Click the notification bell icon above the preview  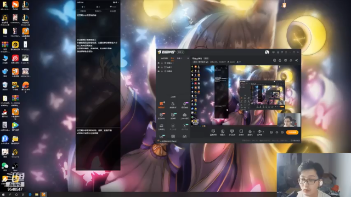[291, 60]
